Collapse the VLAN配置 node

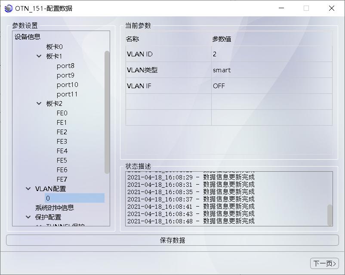tap(28, 188)
